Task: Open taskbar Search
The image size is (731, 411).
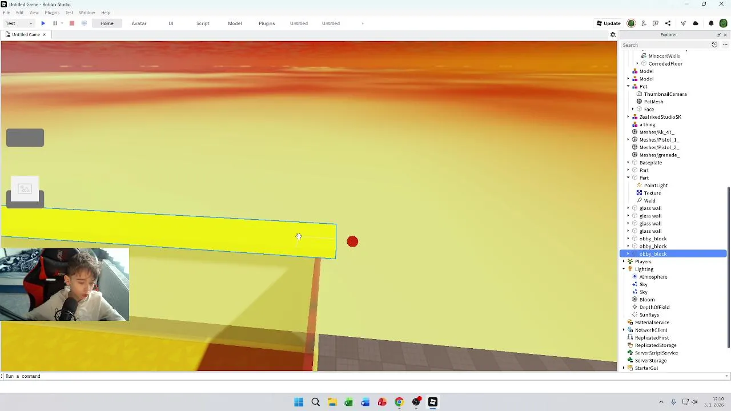Action: 315,402
